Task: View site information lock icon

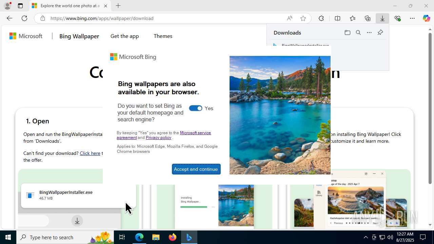Action: click(42, 18)
